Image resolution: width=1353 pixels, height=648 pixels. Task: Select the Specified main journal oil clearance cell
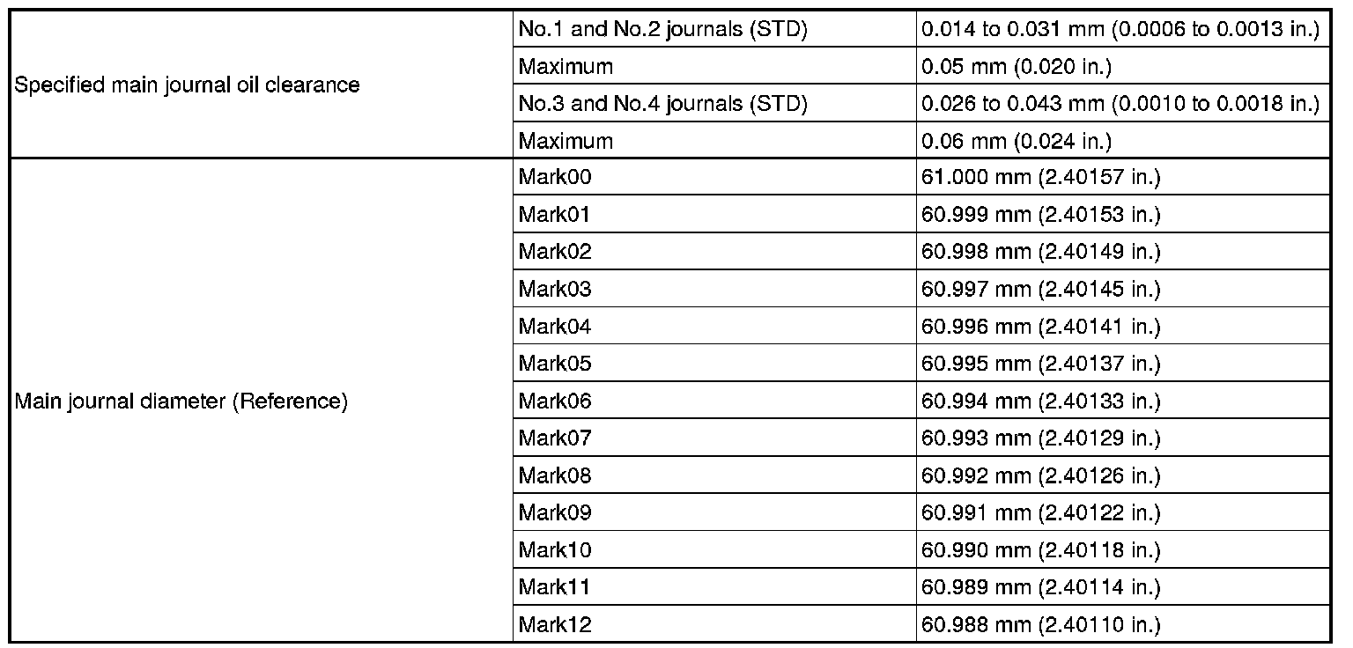click(261, 85)
